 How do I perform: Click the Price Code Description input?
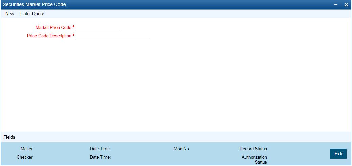pos(113,36)
